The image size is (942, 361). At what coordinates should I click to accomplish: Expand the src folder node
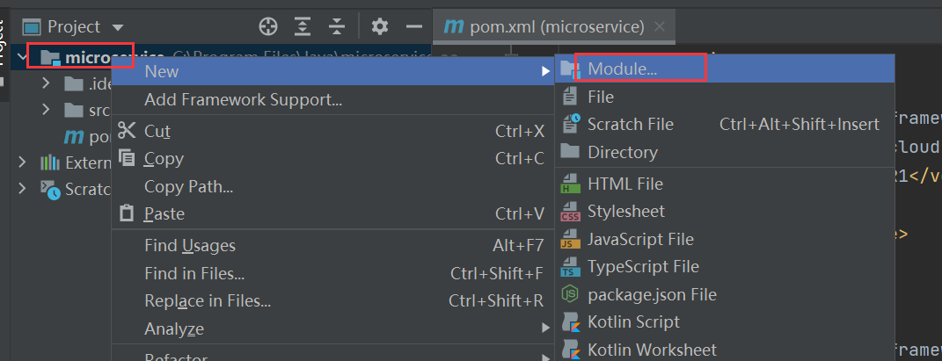(x=47, y=110)
